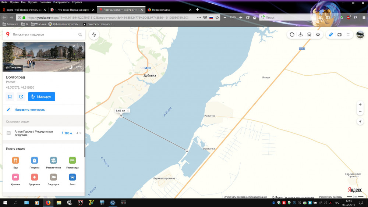Screen dimensions: 368x207
Task: Open the Закладки menu
Action: pos(45,2)
